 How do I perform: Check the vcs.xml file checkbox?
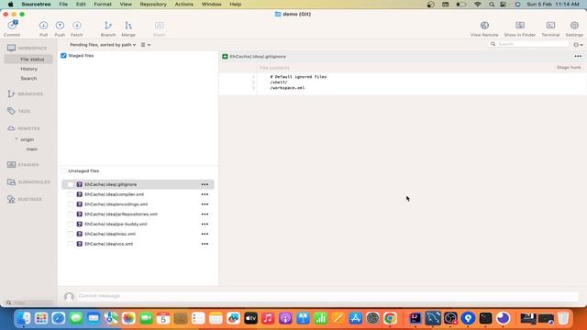[71, 244]
